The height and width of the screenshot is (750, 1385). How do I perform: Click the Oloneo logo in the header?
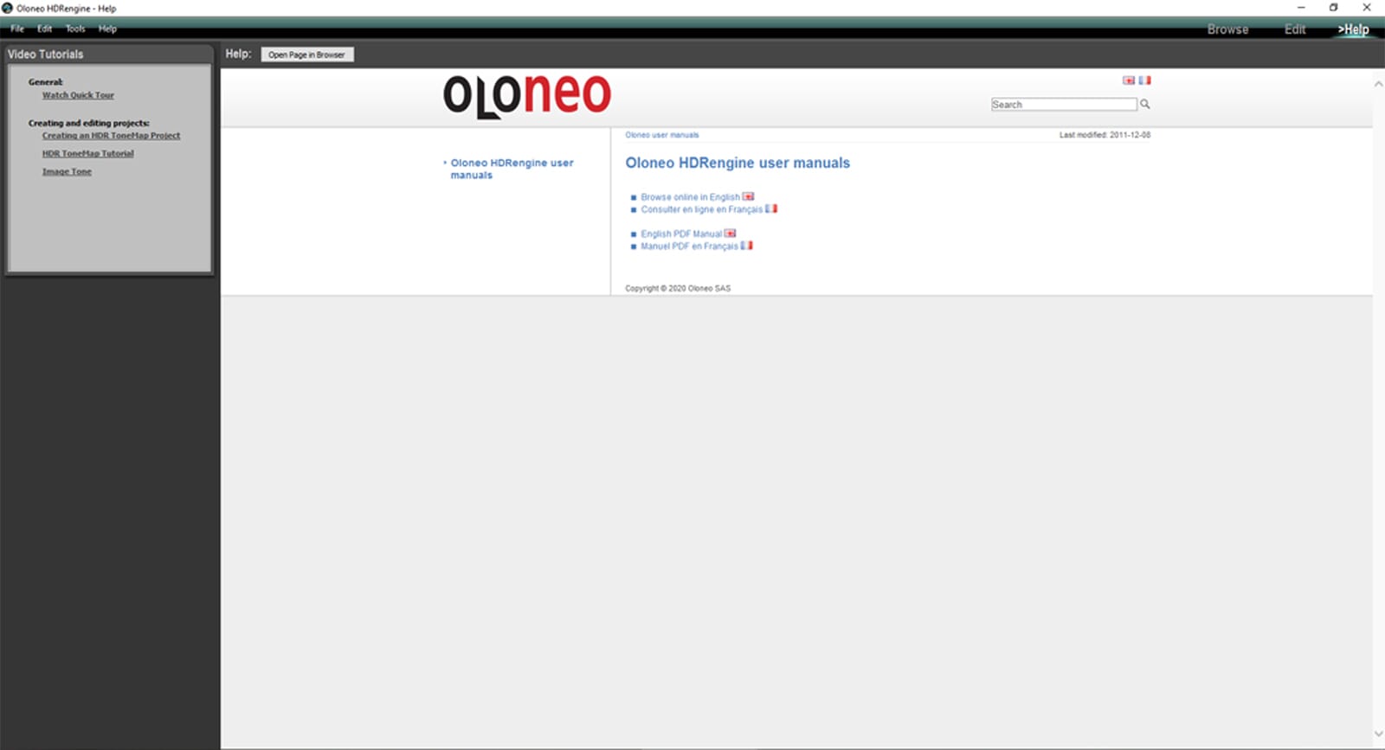(x=527, y=95)
